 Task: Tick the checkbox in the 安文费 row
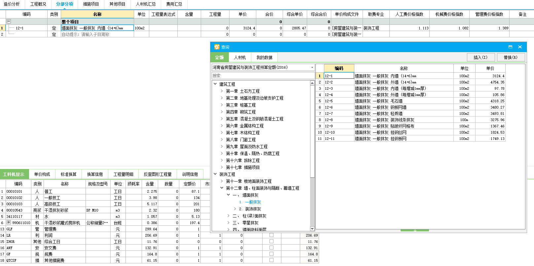click(271, 248)
